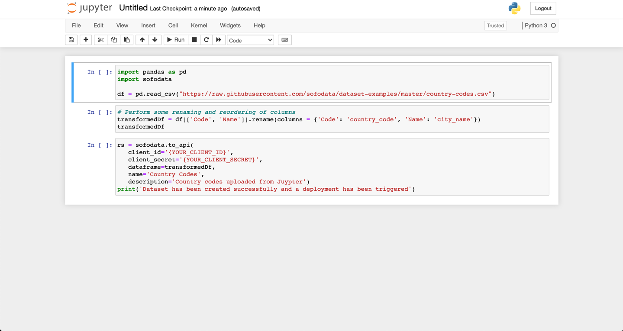The image size is (623, 331).
Task: Click into the column renaming code cell
Action: click(332, 119)
